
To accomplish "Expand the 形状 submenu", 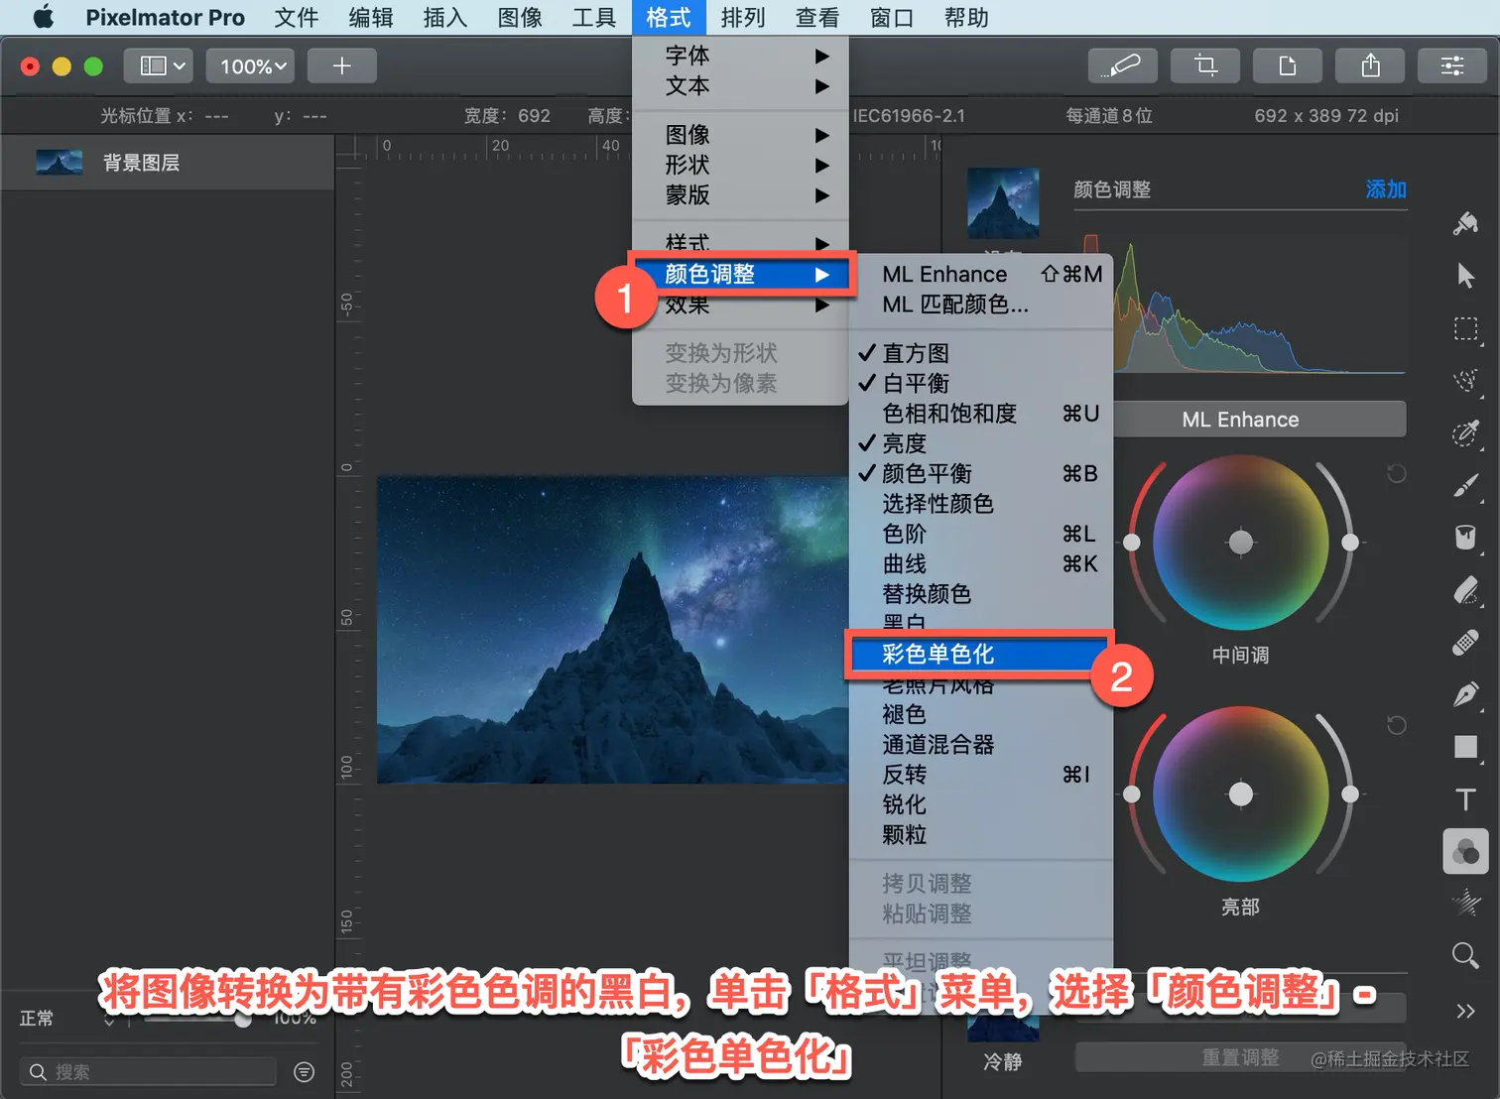I will pos(740,165).
